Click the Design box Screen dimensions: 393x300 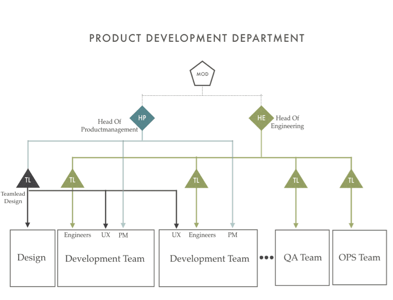click(33, 258)
